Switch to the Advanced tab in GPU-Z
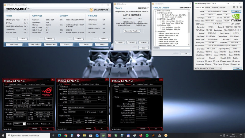The image size is (245, 138). [x=215, y=7]
